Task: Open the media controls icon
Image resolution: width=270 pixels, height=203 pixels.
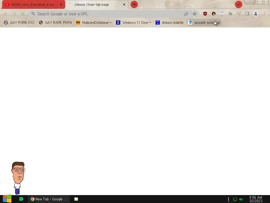Action: pos(239,14)
